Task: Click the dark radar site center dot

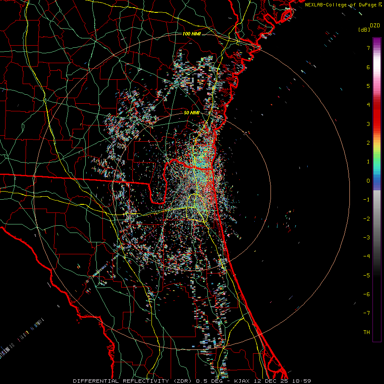Action: coord(192,191)
